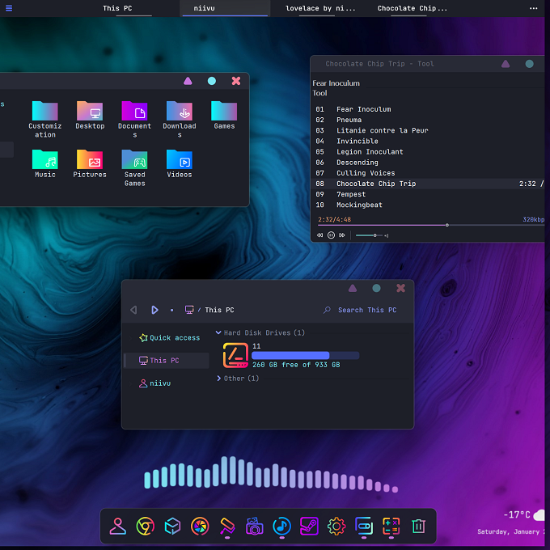Open Calculator from the dock
The width and height of the screenshot is (550, 550).
(391, 527)
